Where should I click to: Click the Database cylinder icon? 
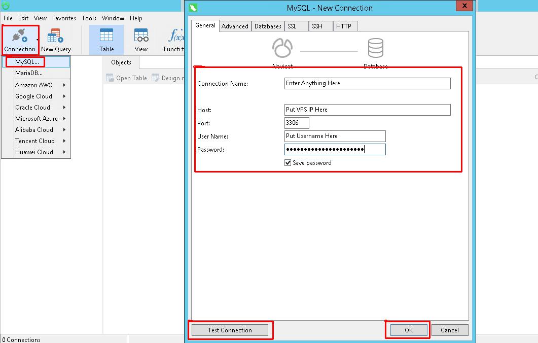376,49
